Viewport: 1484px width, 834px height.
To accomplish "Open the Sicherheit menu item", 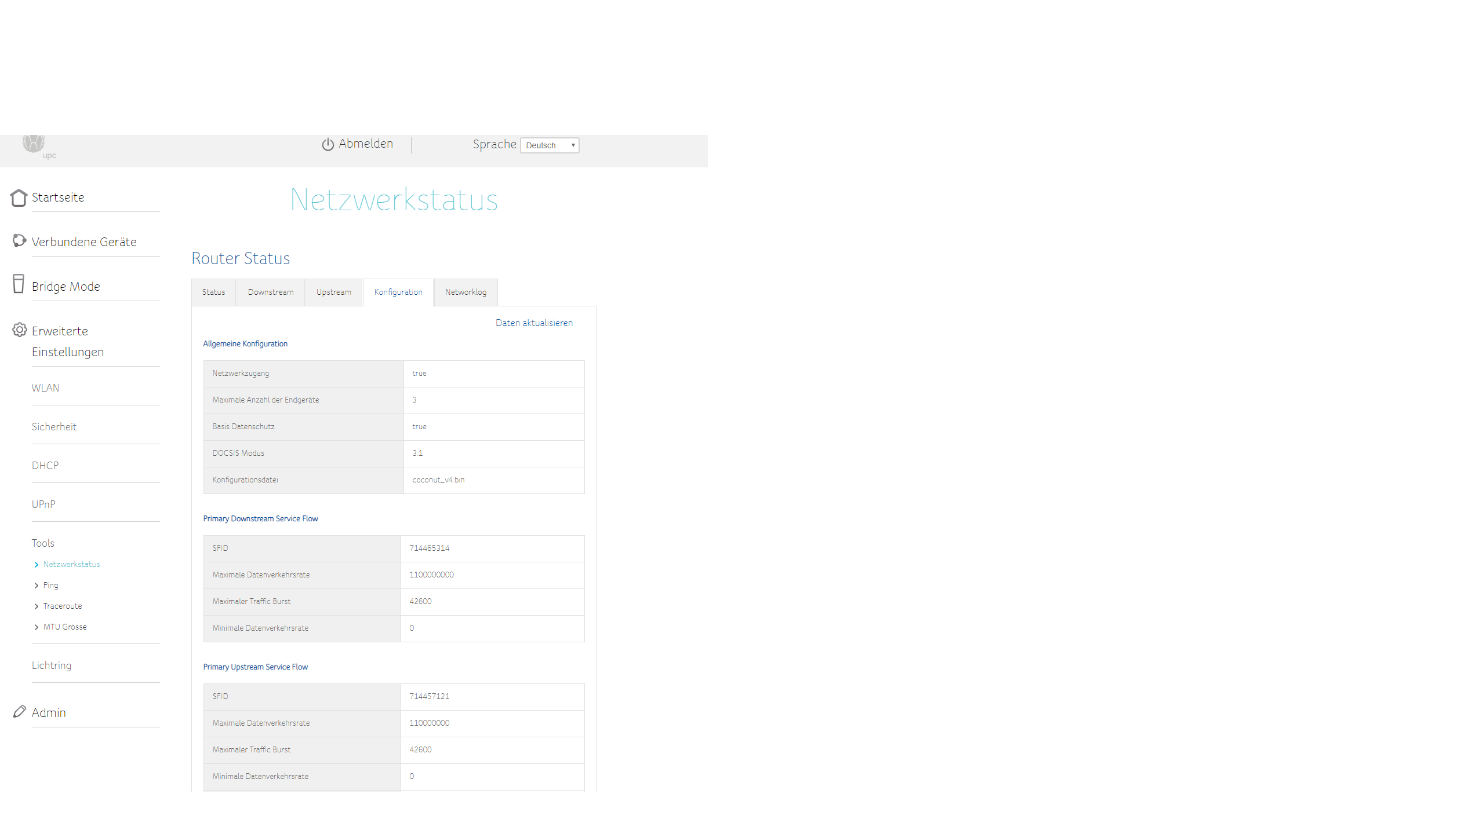I will pyautogui.click(x=54, y=427).
